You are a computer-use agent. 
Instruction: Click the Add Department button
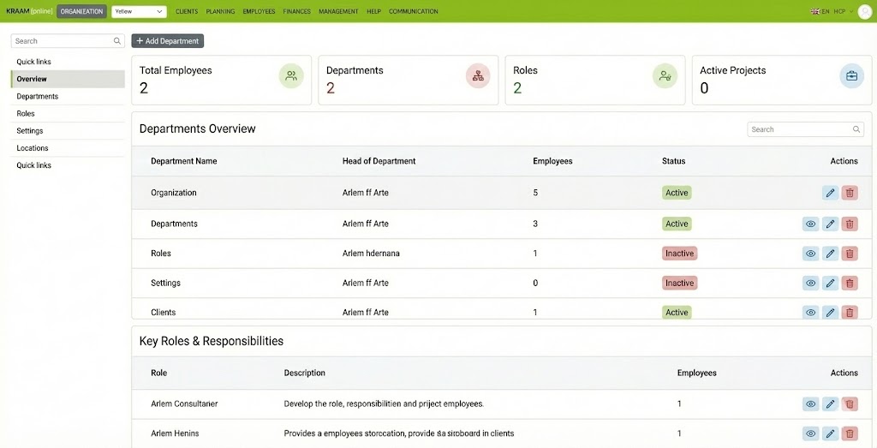(168, 41)
